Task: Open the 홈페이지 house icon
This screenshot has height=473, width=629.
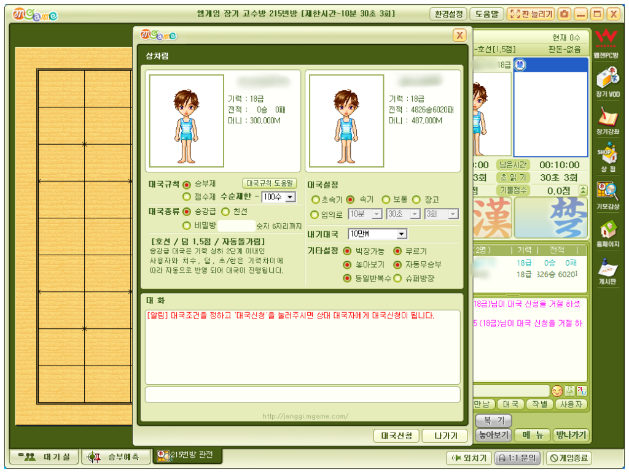Action: [608, 233]
